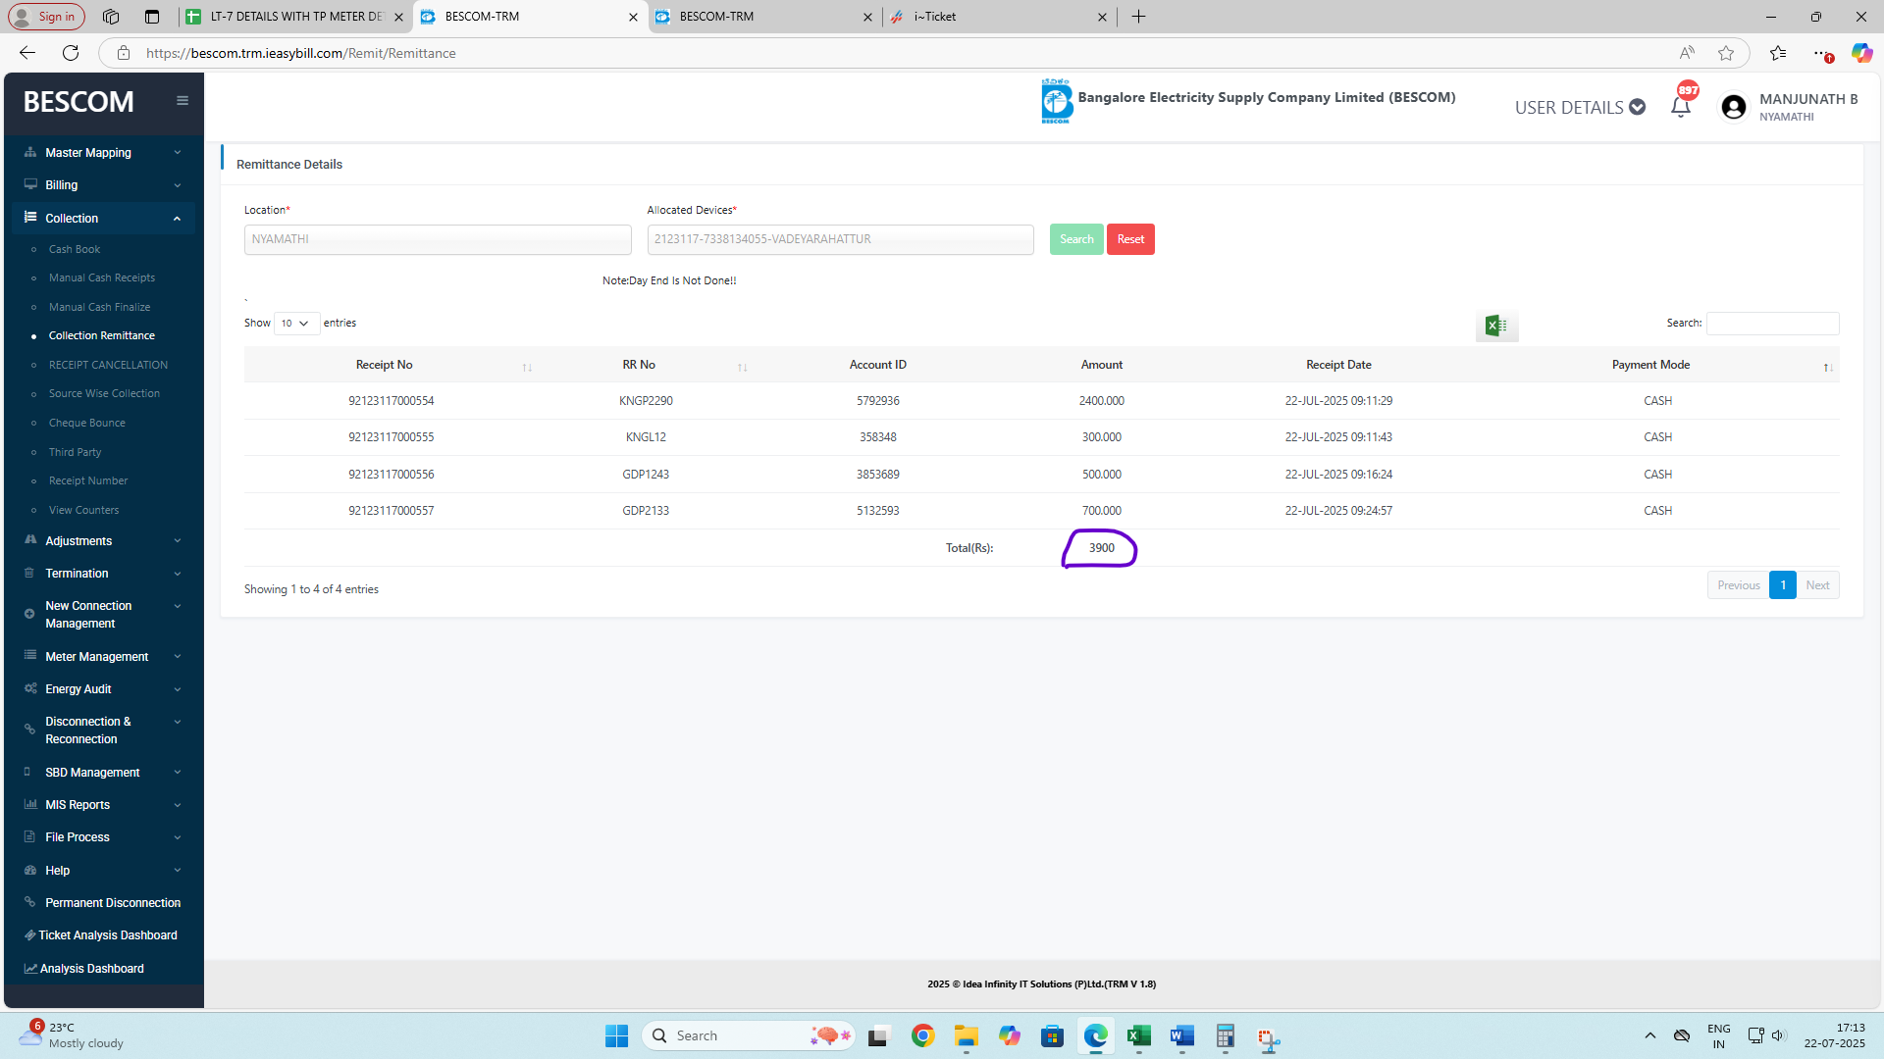Expand the Termination menu
Image resolution: width=1884 pixels, height=1059 pixels.
click(103, 573)
